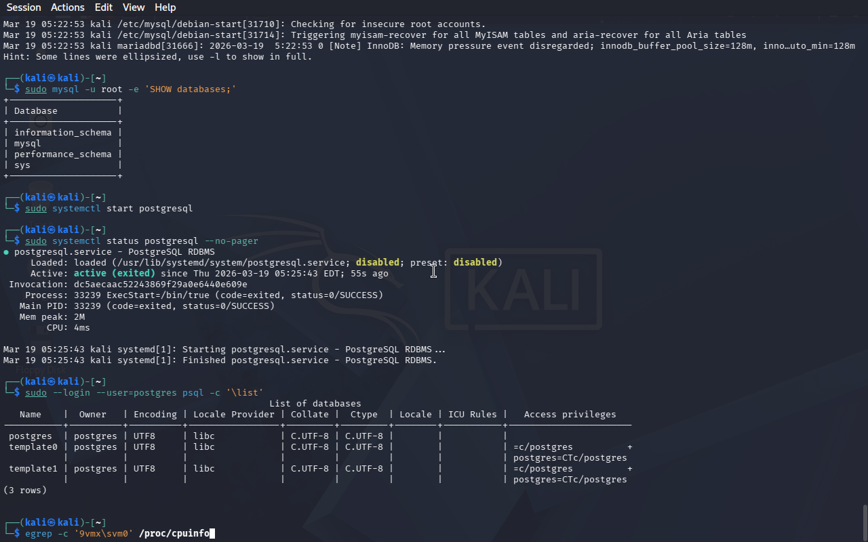Click the green postgresql.service status dot
This screenshot has width=868, height=542.
[x=6, y=252]
